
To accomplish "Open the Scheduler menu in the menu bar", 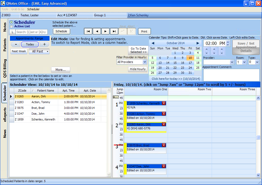I will point(34,9).
